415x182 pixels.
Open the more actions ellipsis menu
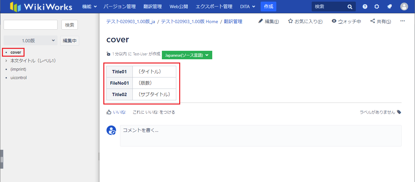coord(403,21)
